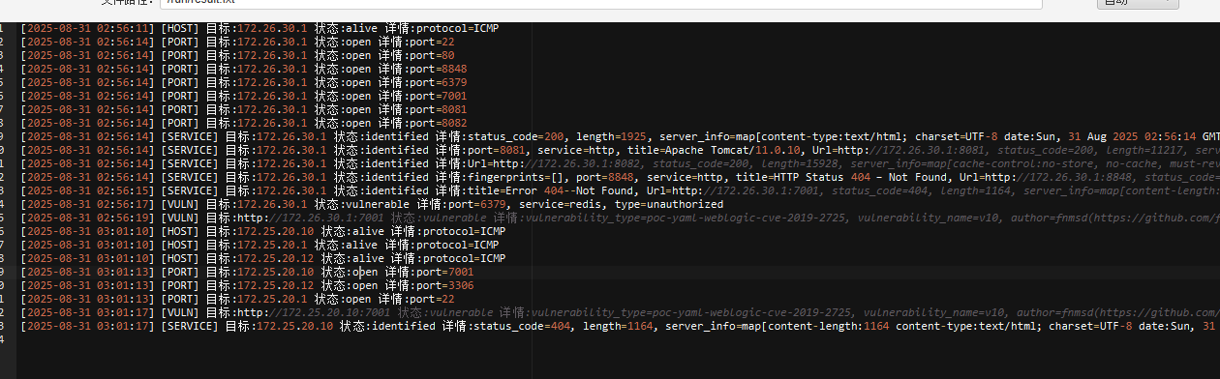Select the [HOST] tag for 172.26.30.1
This screenshot has height=379, width=1220.
coord(179,28)
